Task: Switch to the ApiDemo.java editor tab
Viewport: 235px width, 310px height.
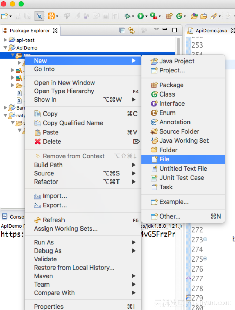Action: 211,31
